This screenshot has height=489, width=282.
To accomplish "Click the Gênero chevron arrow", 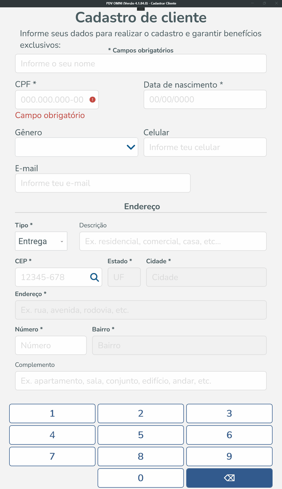I will 131,147.
